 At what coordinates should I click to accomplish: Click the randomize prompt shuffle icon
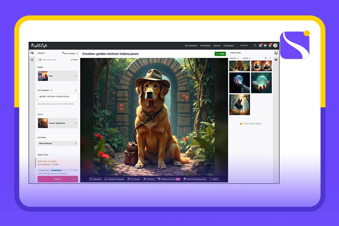(76, 90)
